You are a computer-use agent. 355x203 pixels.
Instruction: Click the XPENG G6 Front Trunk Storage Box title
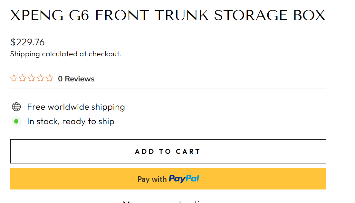168,15
